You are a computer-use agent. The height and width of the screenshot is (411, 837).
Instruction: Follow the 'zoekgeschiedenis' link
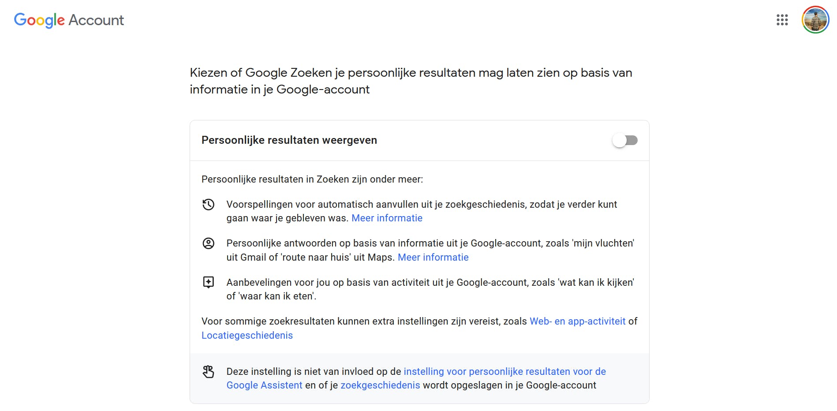pos(380,385)
